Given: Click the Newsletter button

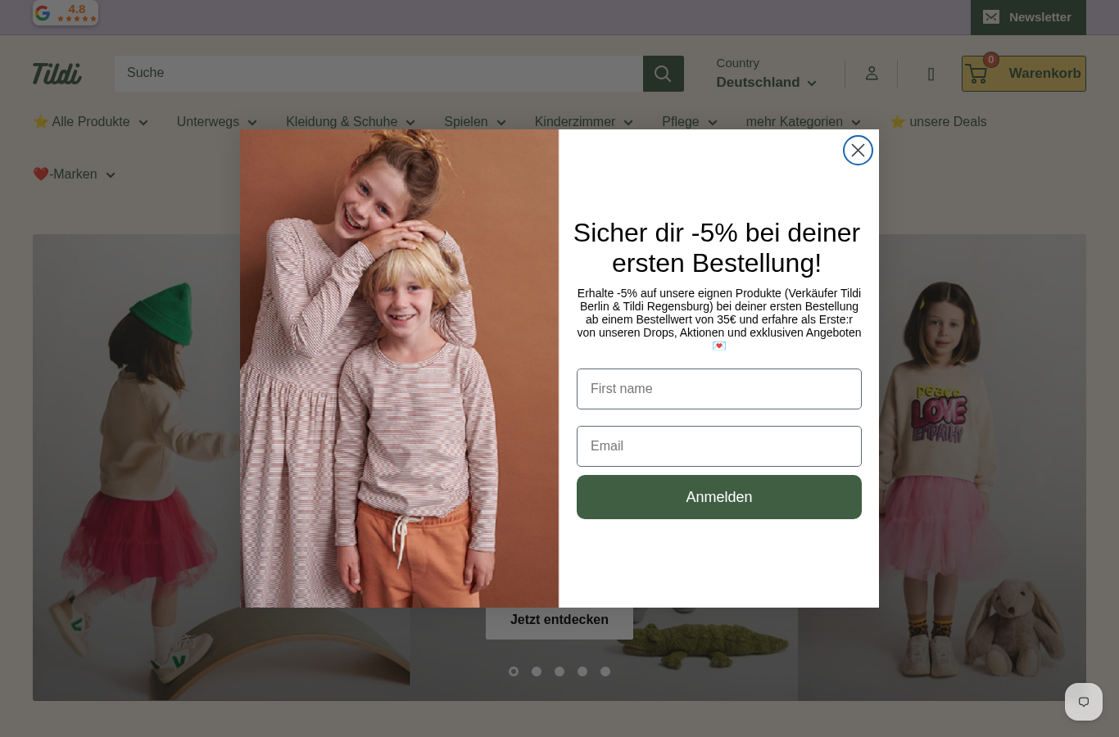Looking at the screenshot, I should (1028, 17).
